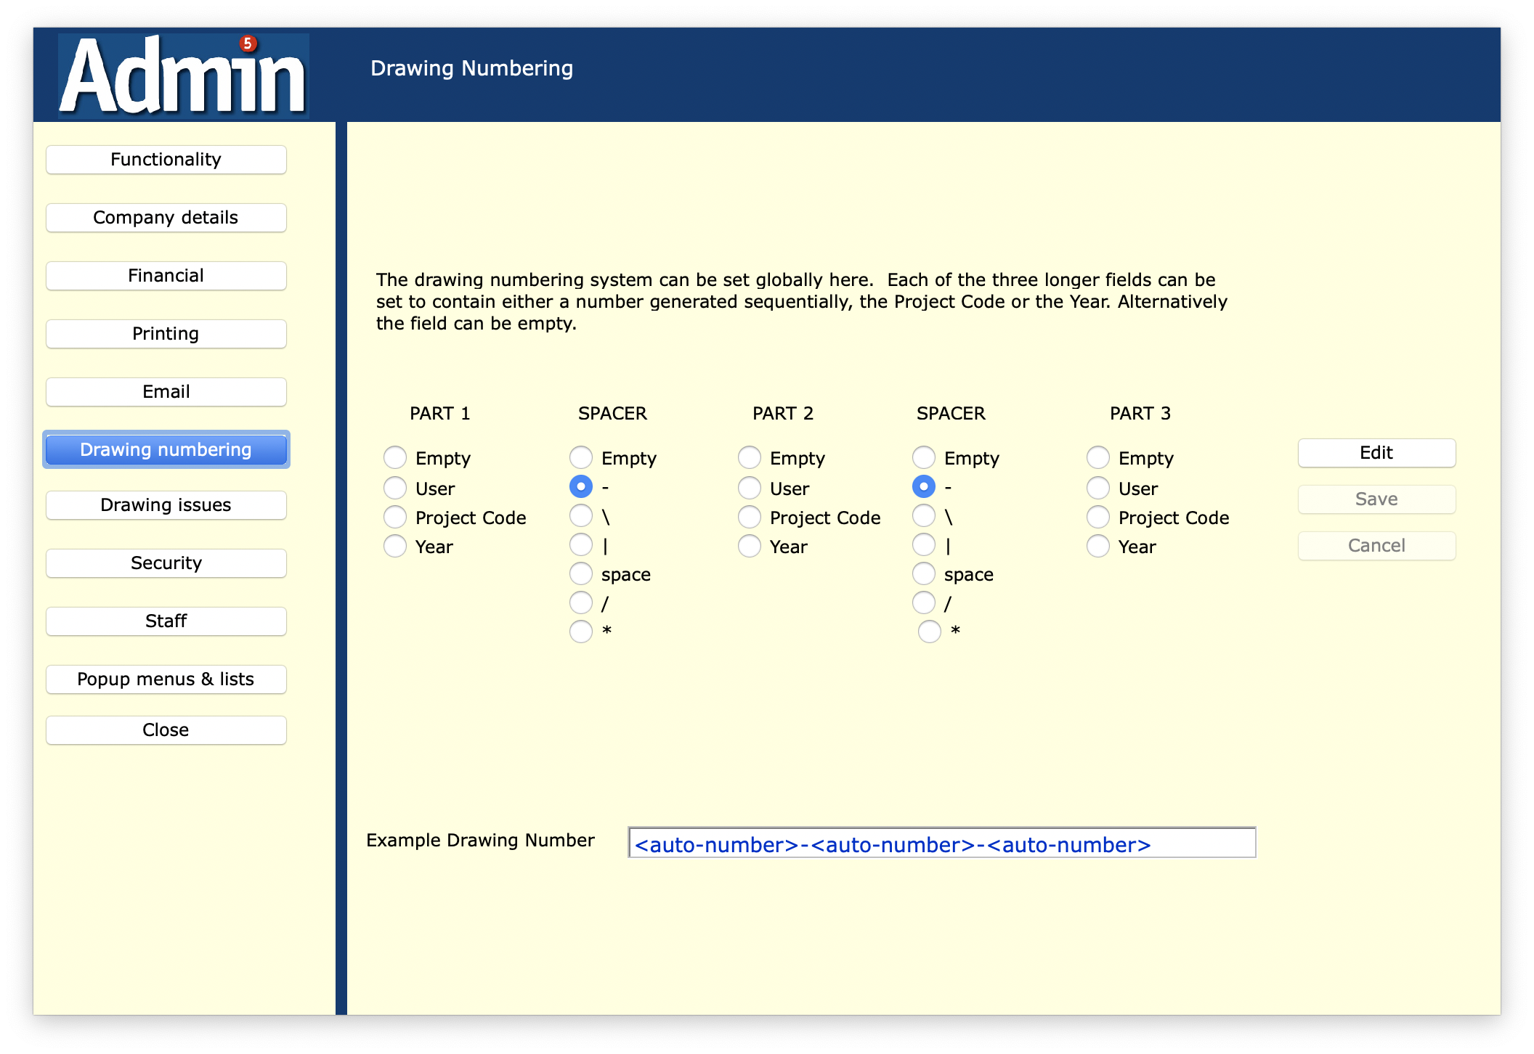The height and width of the screenshot is (1054, 1534).
Task: Open the Drawing issues section
Action: click(166, 505)
